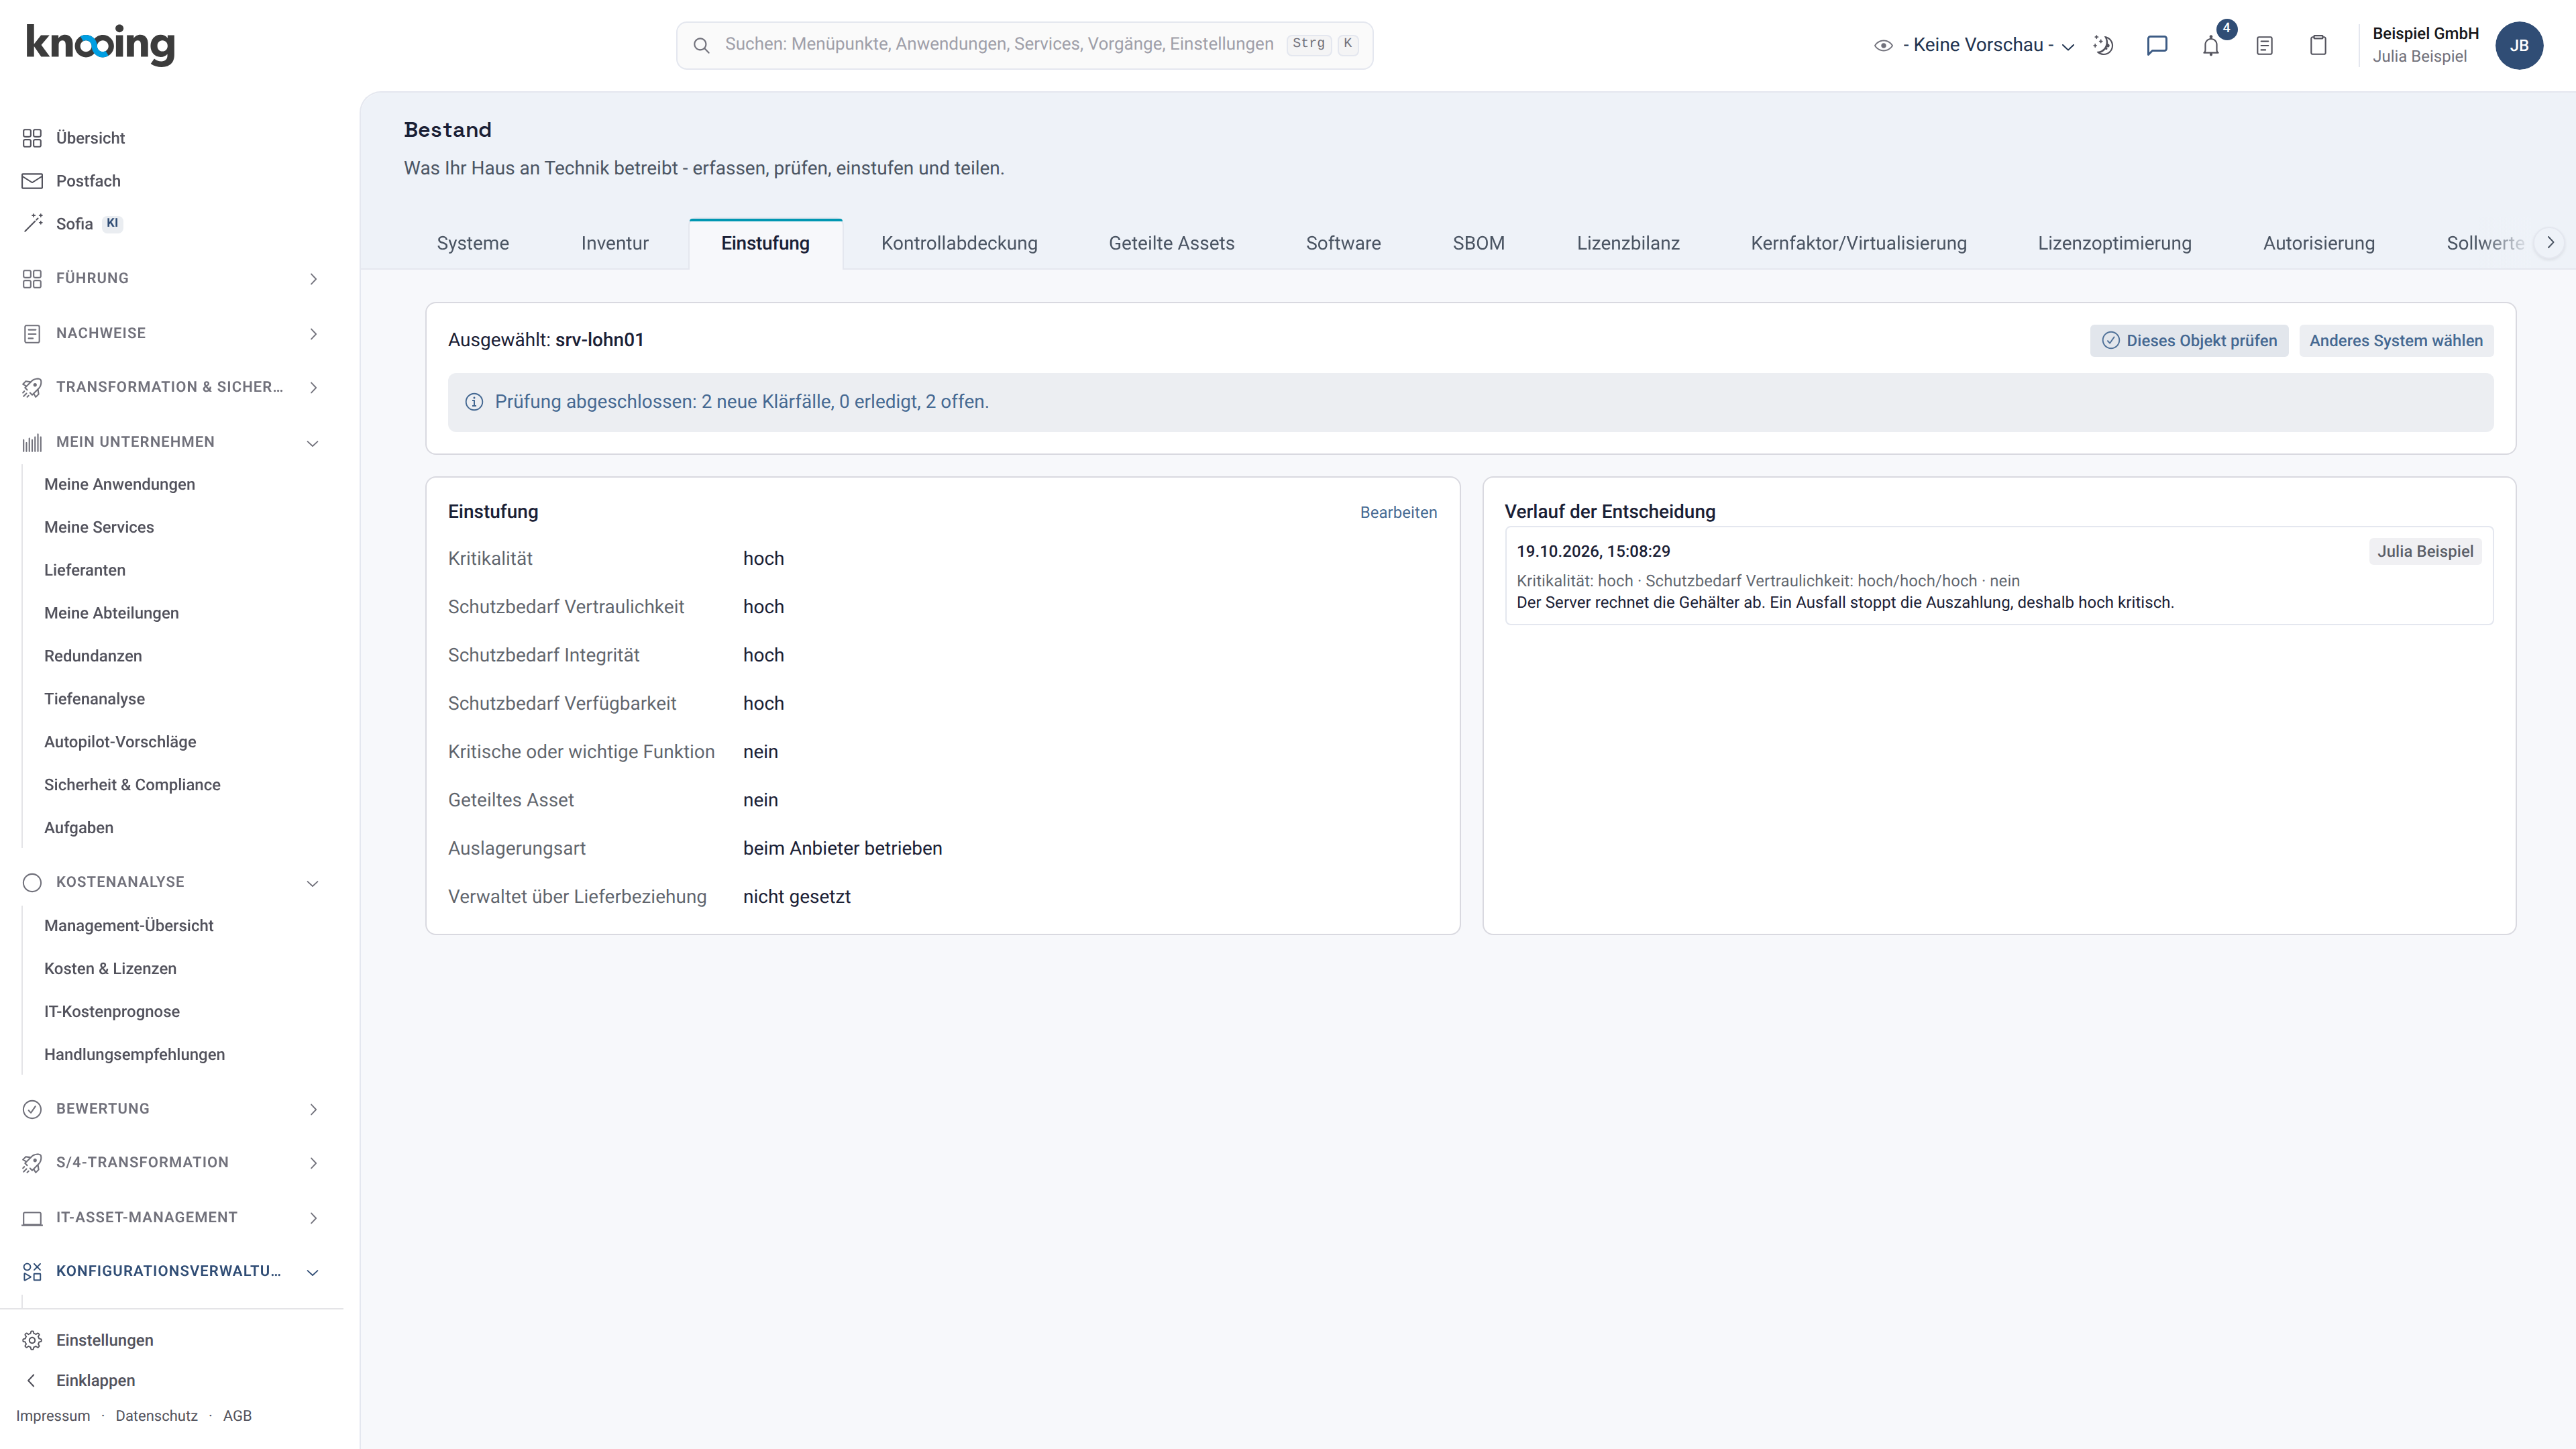Click Dieses Objekt prüfen button
This screenshot has height=1449, width=2576.
2189,341
